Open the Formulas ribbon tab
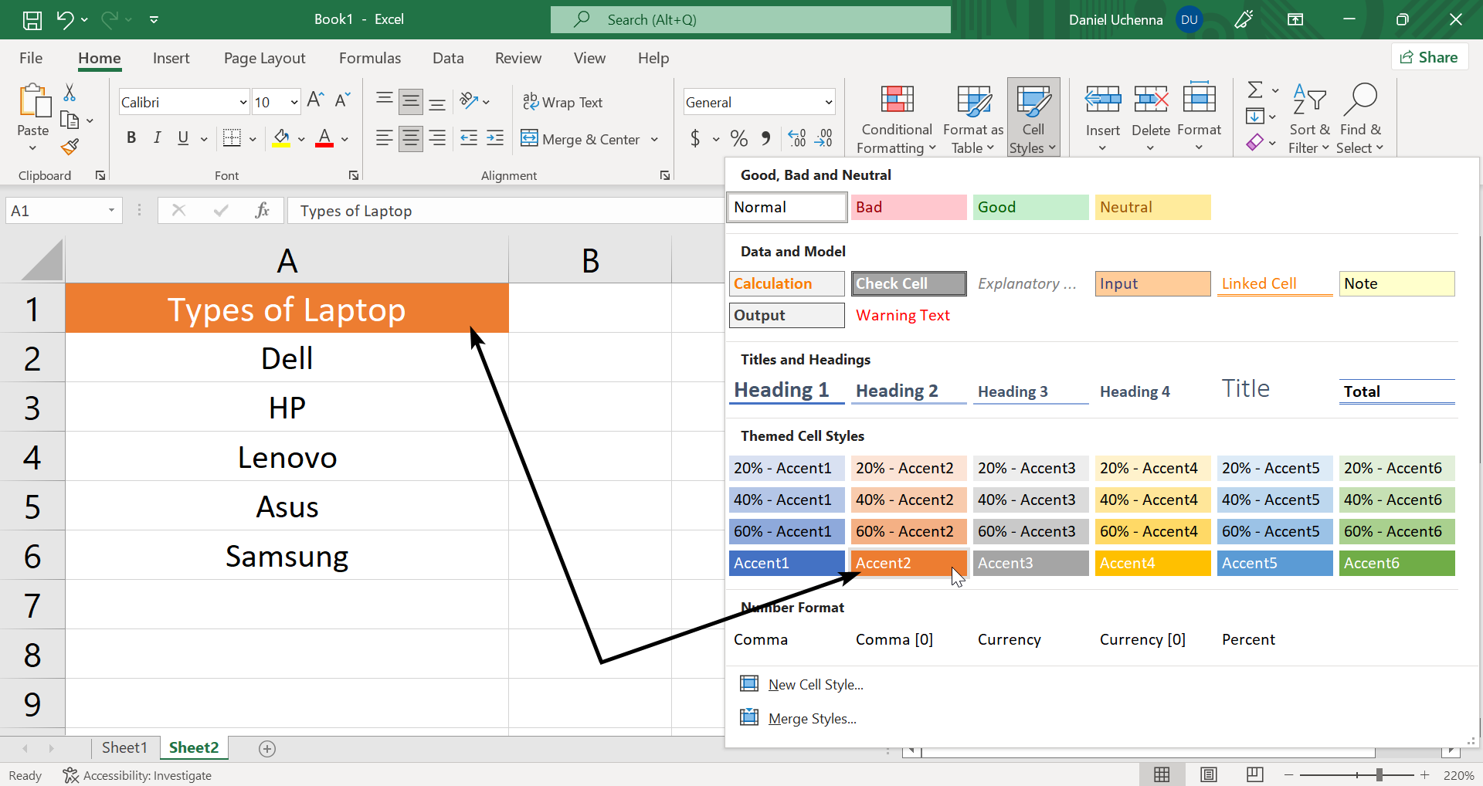1483x786 pixels. [369, 58]
